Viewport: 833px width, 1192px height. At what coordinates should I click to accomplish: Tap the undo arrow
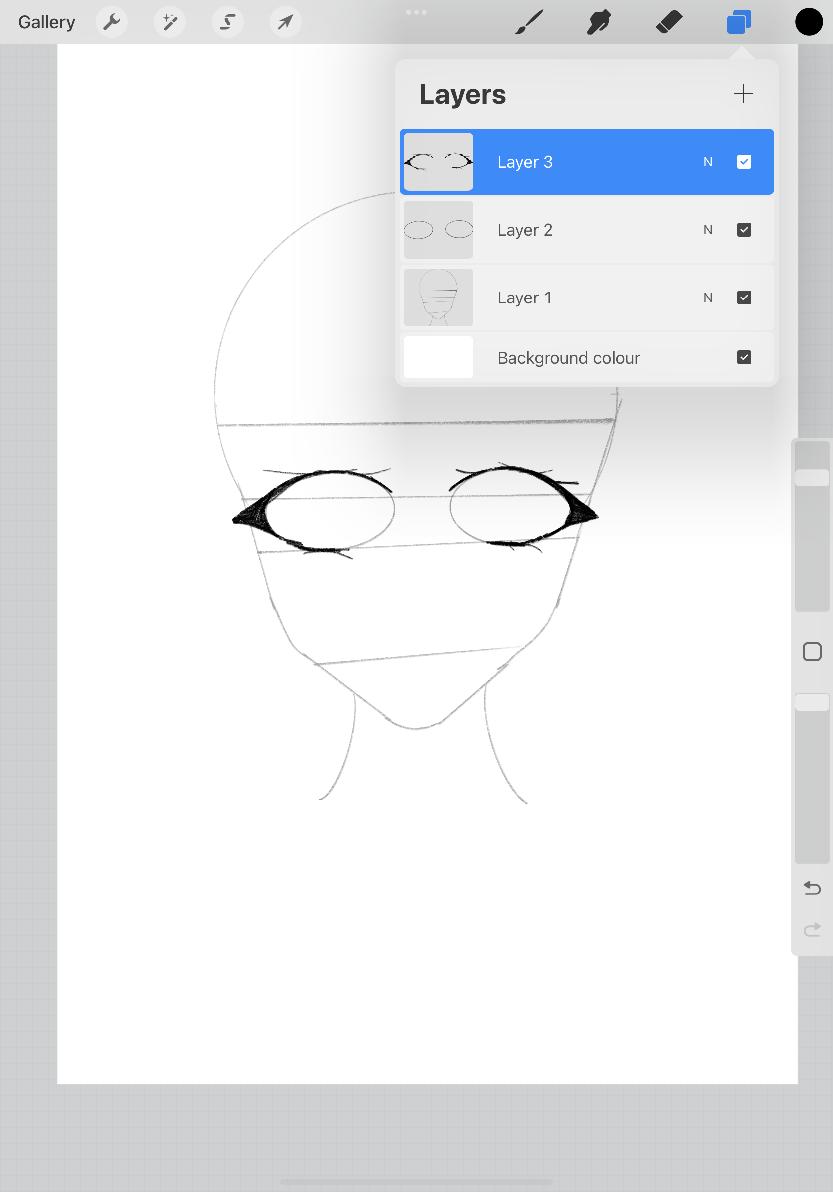(x=812, y=888)
